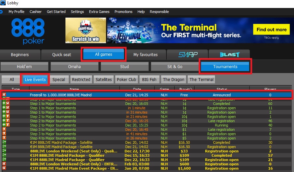Filter by Satellites

(x=104, y=80)
